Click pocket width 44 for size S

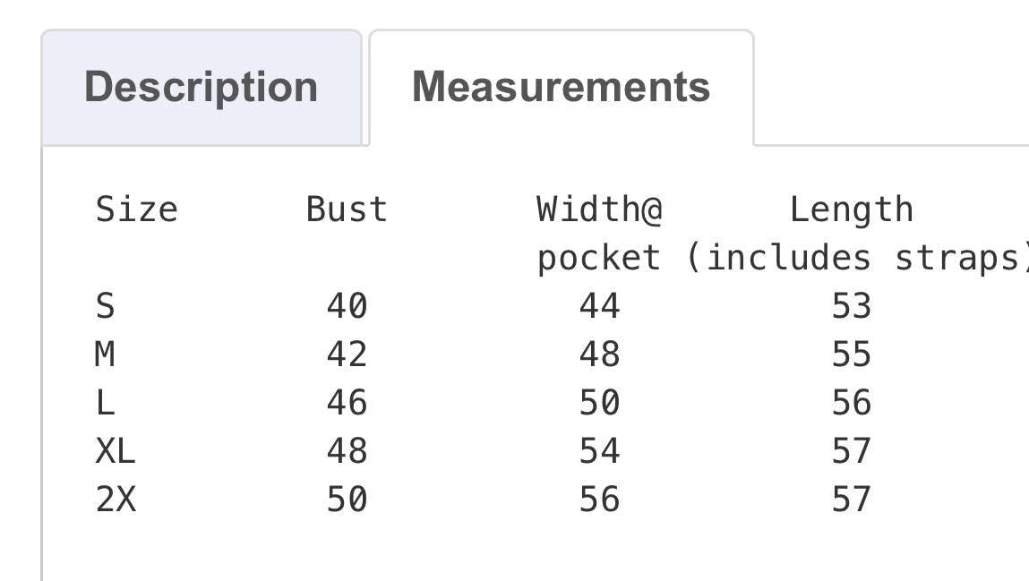tap(599, 306)
